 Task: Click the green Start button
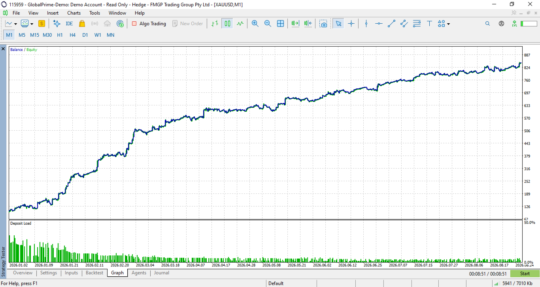tap(525, 274)
